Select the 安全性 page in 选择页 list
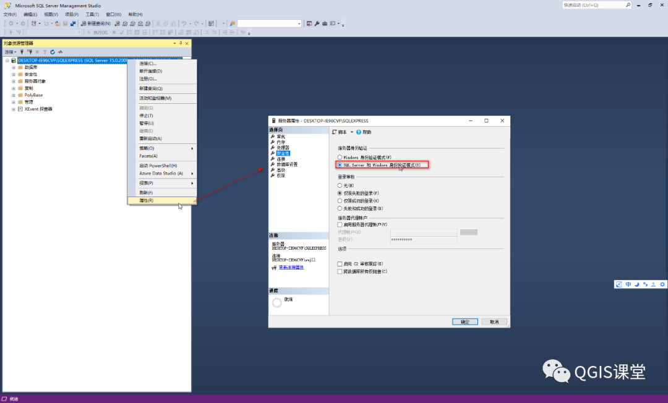Viewport: 668px width, 403px height. point(283,153)
